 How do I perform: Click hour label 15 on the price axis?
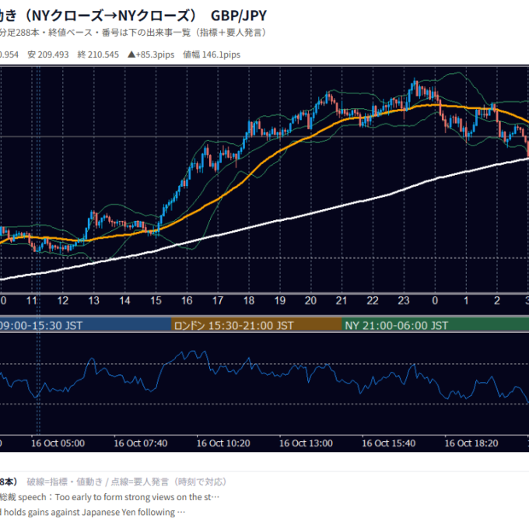point(156,300)
